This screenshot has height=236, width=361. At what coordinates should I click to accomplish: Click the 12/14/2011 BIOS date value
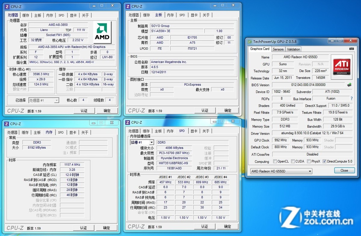tap(192, 72)
